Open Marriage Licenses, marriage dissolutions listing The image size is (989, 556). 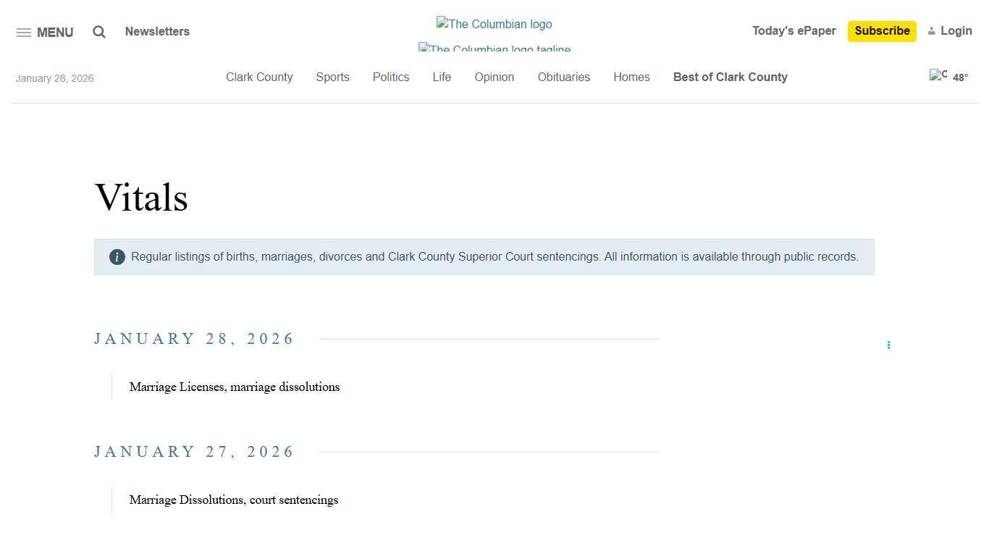point(235,387)
